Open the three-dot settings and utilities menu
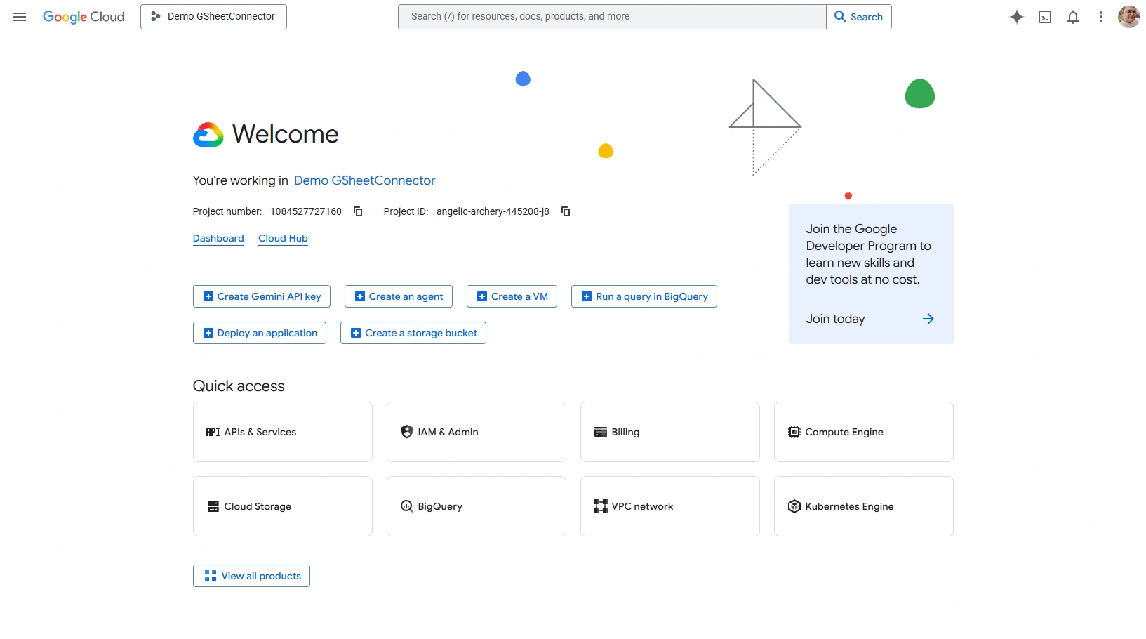Screen dimensions: 1146x639 1101,17
